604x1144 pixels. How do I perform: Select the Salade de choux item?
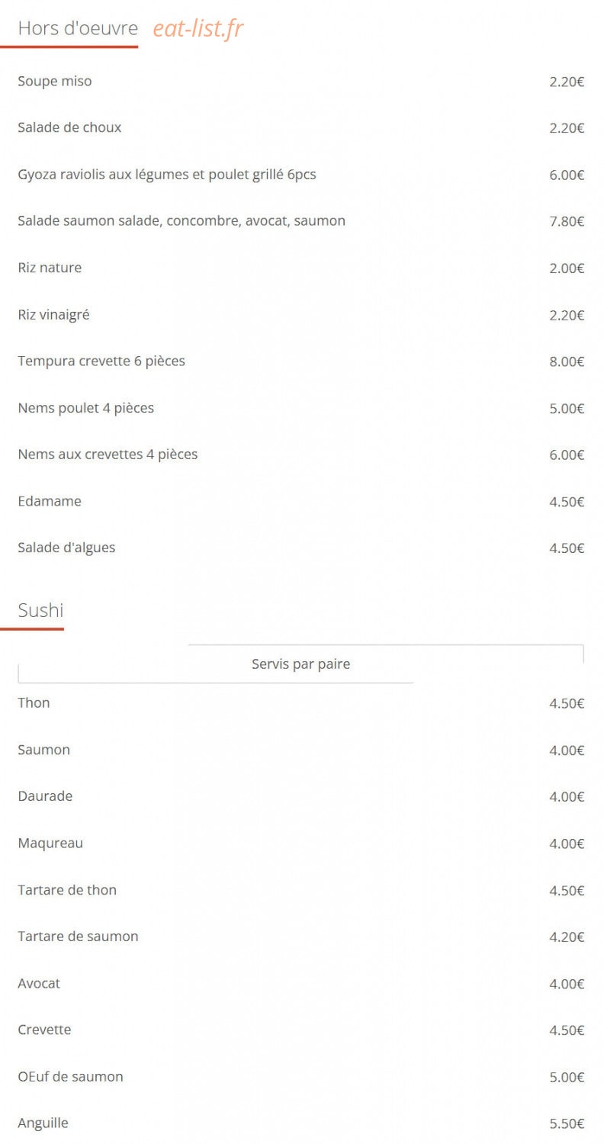point(69,128)
